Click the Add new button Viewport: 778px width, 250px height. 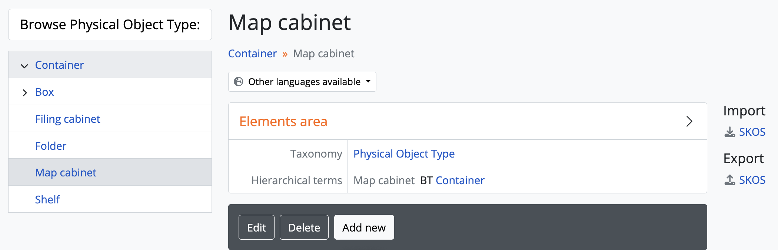click(364, 227)
